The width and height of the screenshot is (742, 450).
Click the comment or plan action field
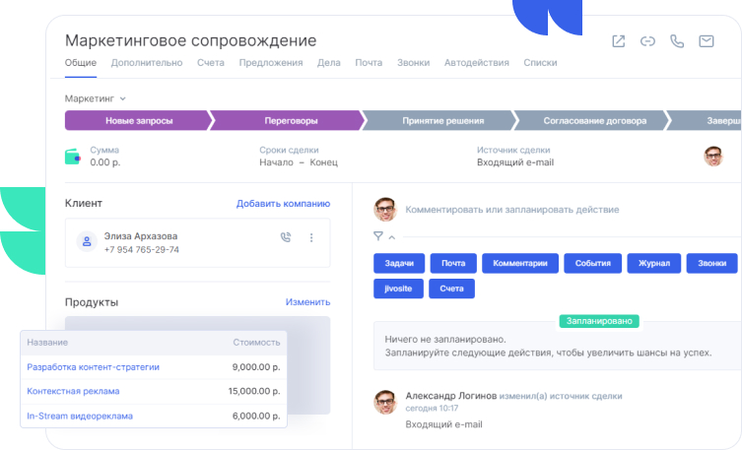512,210
